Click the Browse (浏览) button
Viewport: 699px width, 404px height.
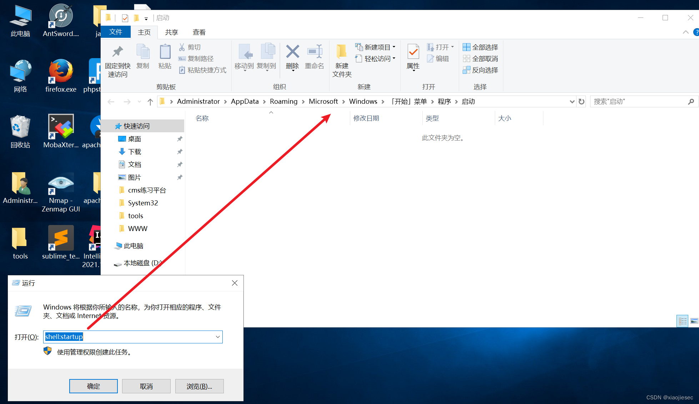click(199, 386)
